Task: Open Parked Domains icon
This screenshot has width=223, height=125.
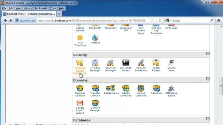Action: click(141, 88)
